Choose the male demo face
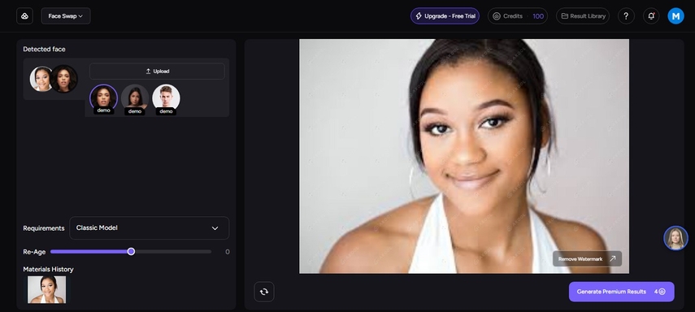The height and width of the screenshot is (312, 695). pos(166,98)
